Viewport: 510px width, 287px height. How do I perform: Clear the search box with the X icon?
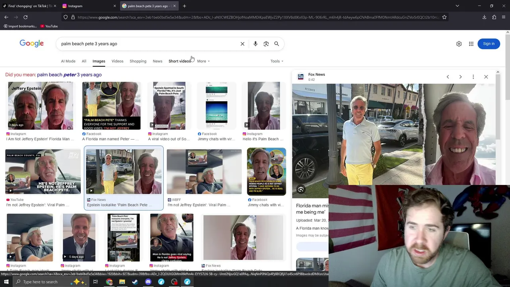click(x=242, y=44)
